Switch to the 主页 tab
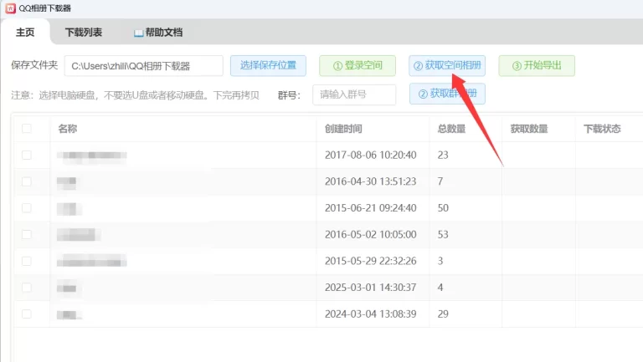 (25, 33)
